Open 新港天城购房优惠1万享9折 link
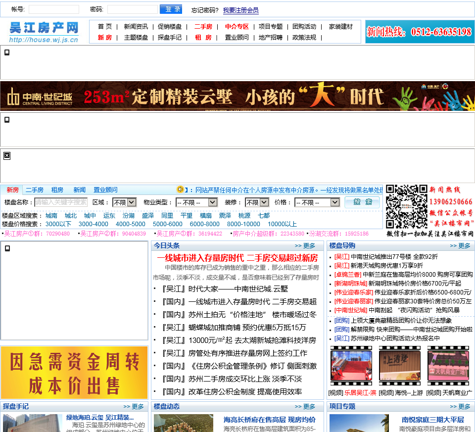475x432 pixels. (x=386, y=266)
